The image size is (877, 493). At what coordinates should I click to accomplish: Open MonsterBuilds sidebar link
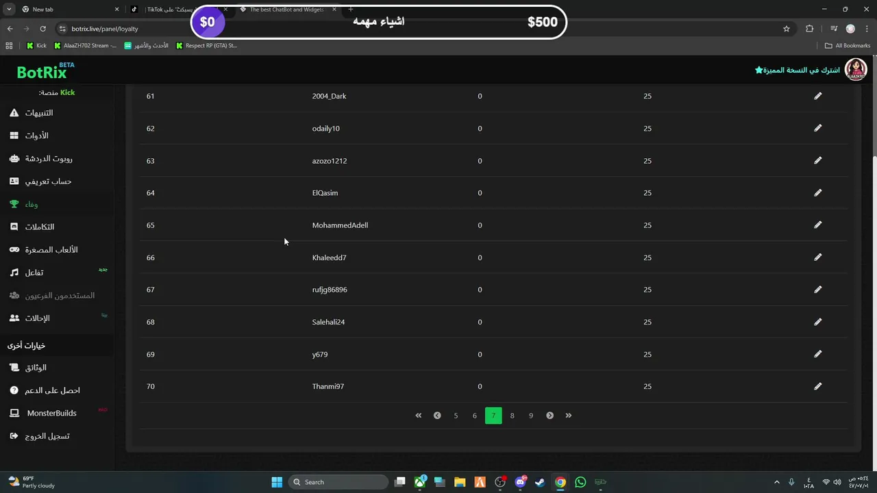tap(42, 413)
